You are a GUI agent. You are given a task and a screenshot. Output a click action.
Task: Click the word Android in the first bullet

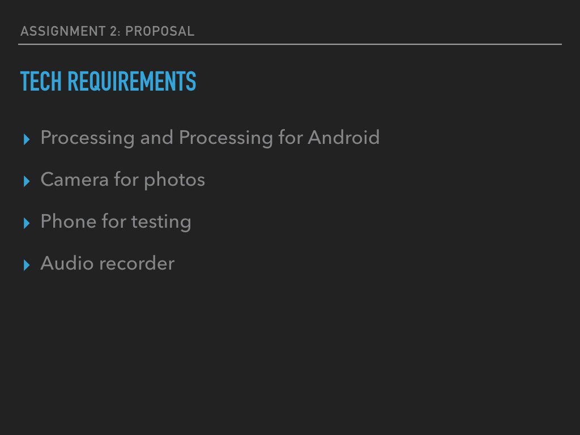pyautogui.click(x=343, y=138)
